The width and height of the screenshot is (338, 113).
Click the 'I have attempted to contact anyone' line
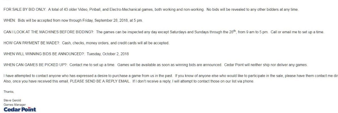coord(88,76)
